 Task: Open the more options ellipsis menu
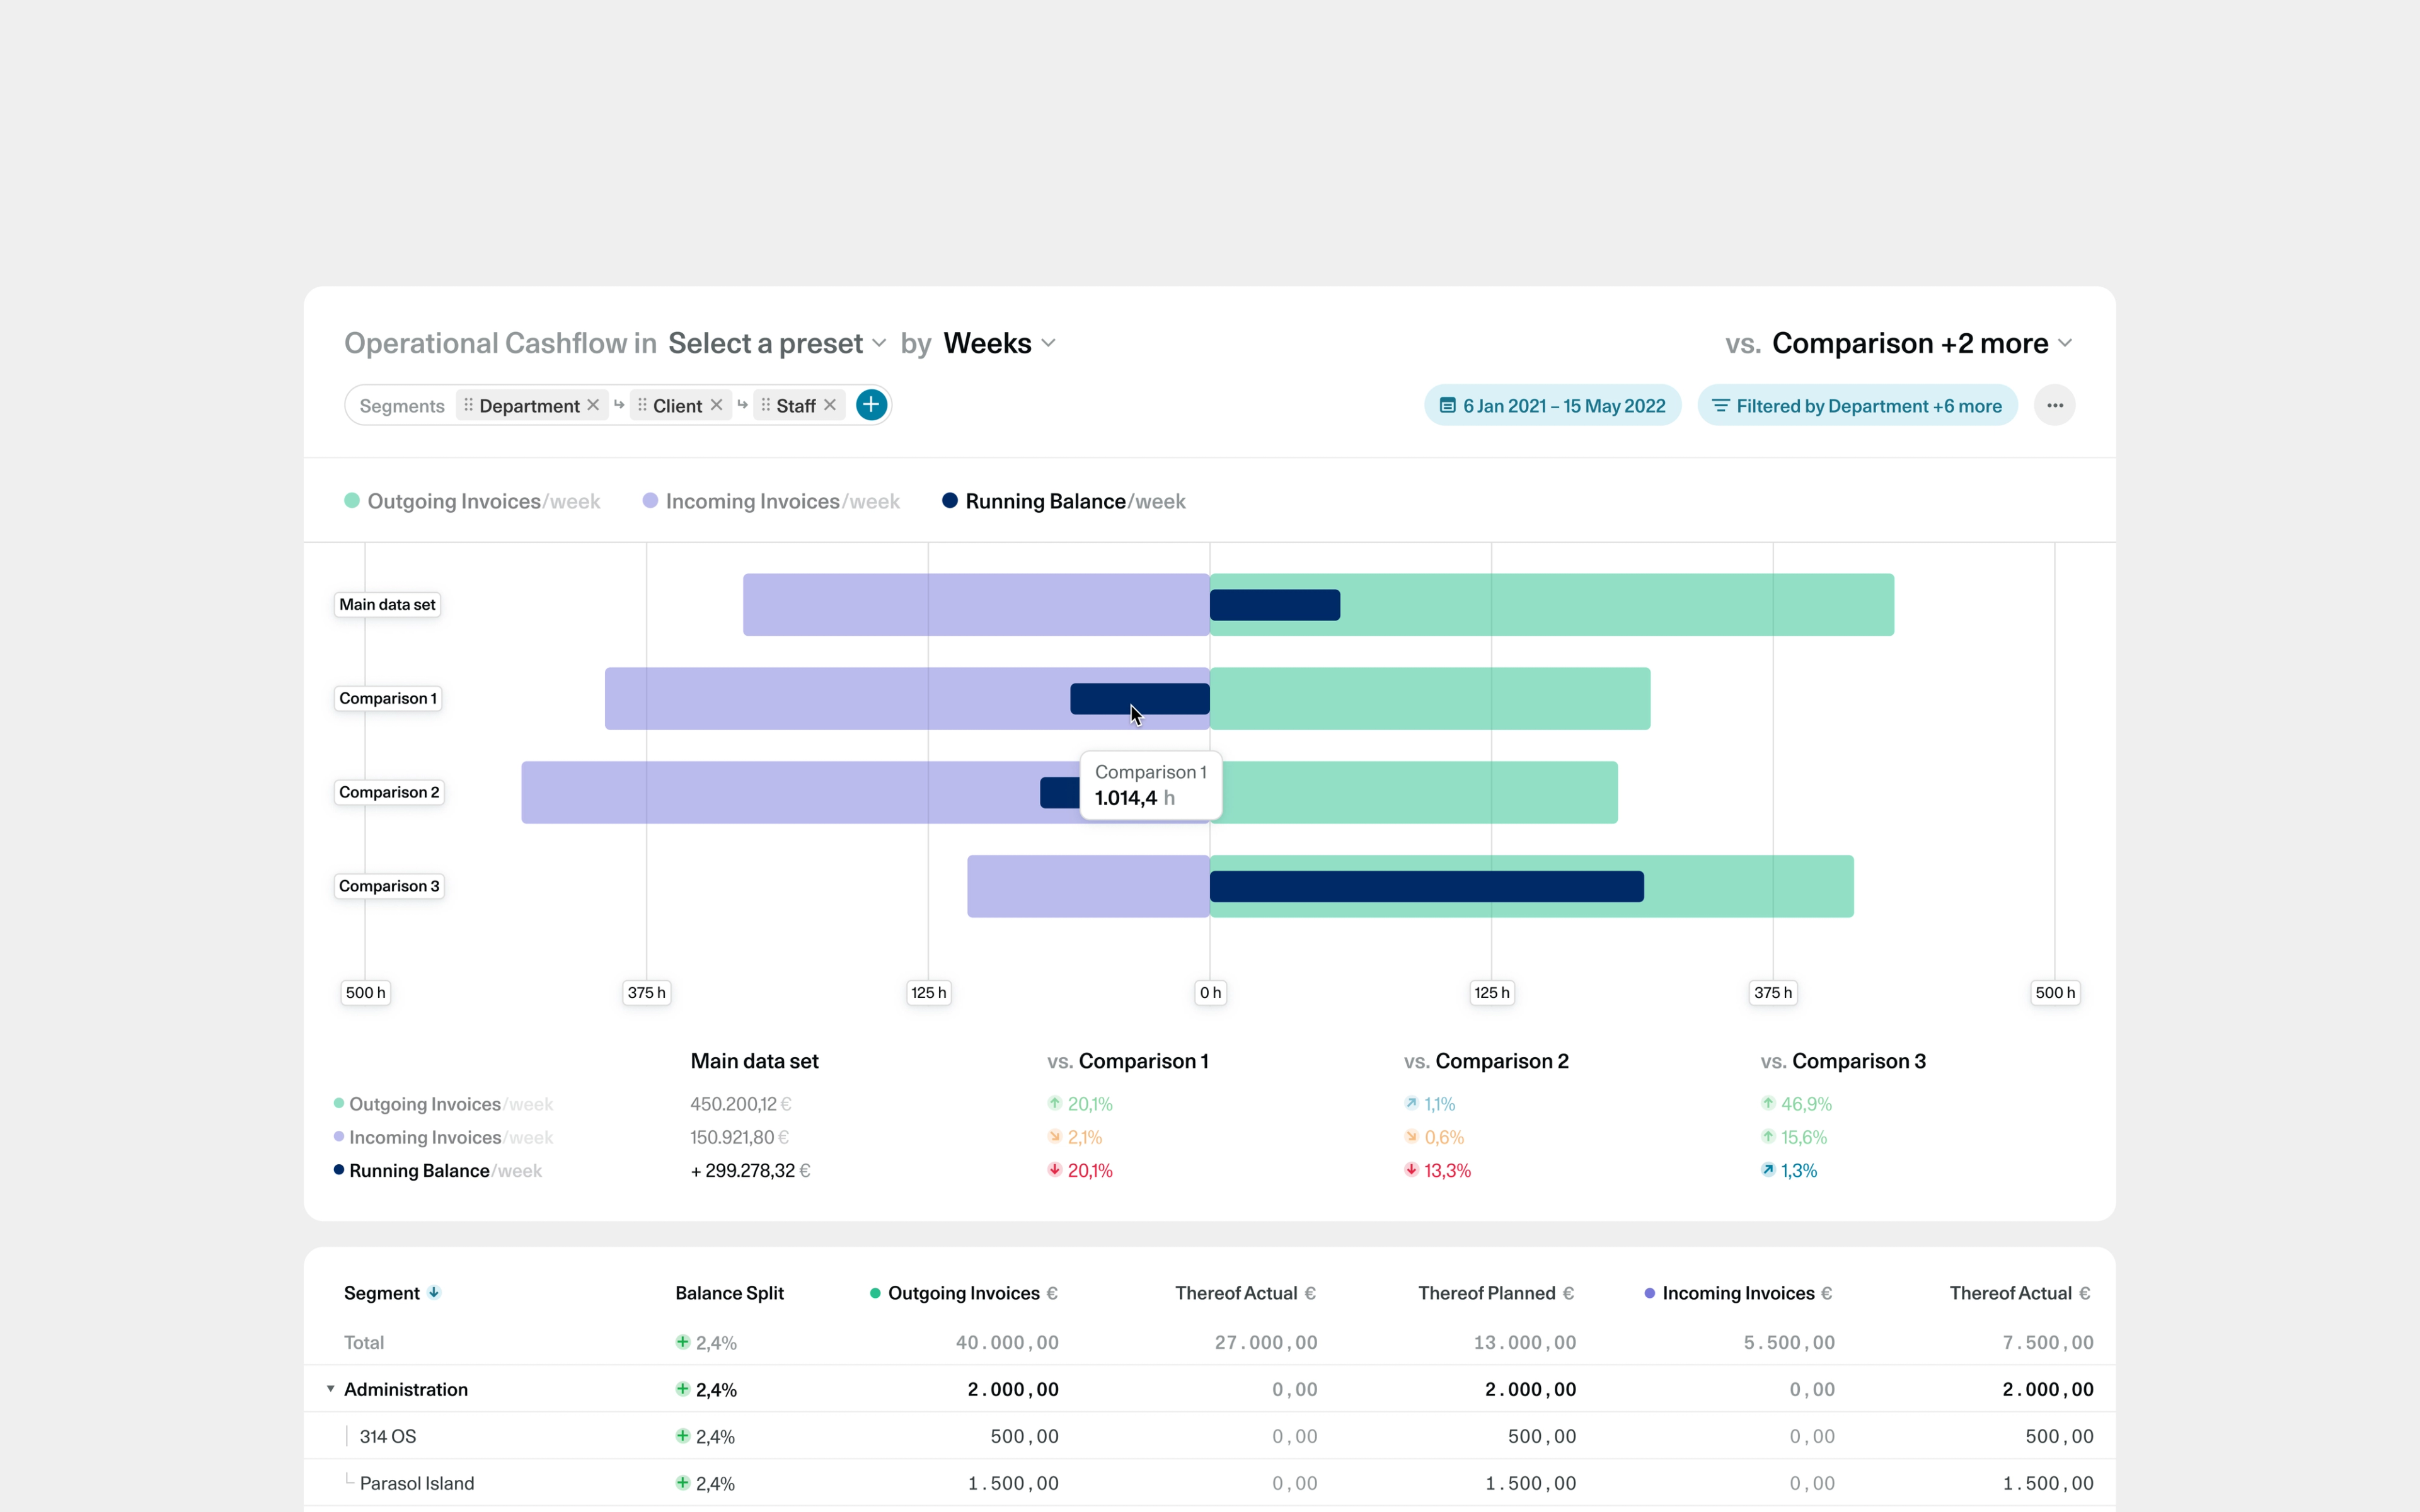tap(2055, 405)
